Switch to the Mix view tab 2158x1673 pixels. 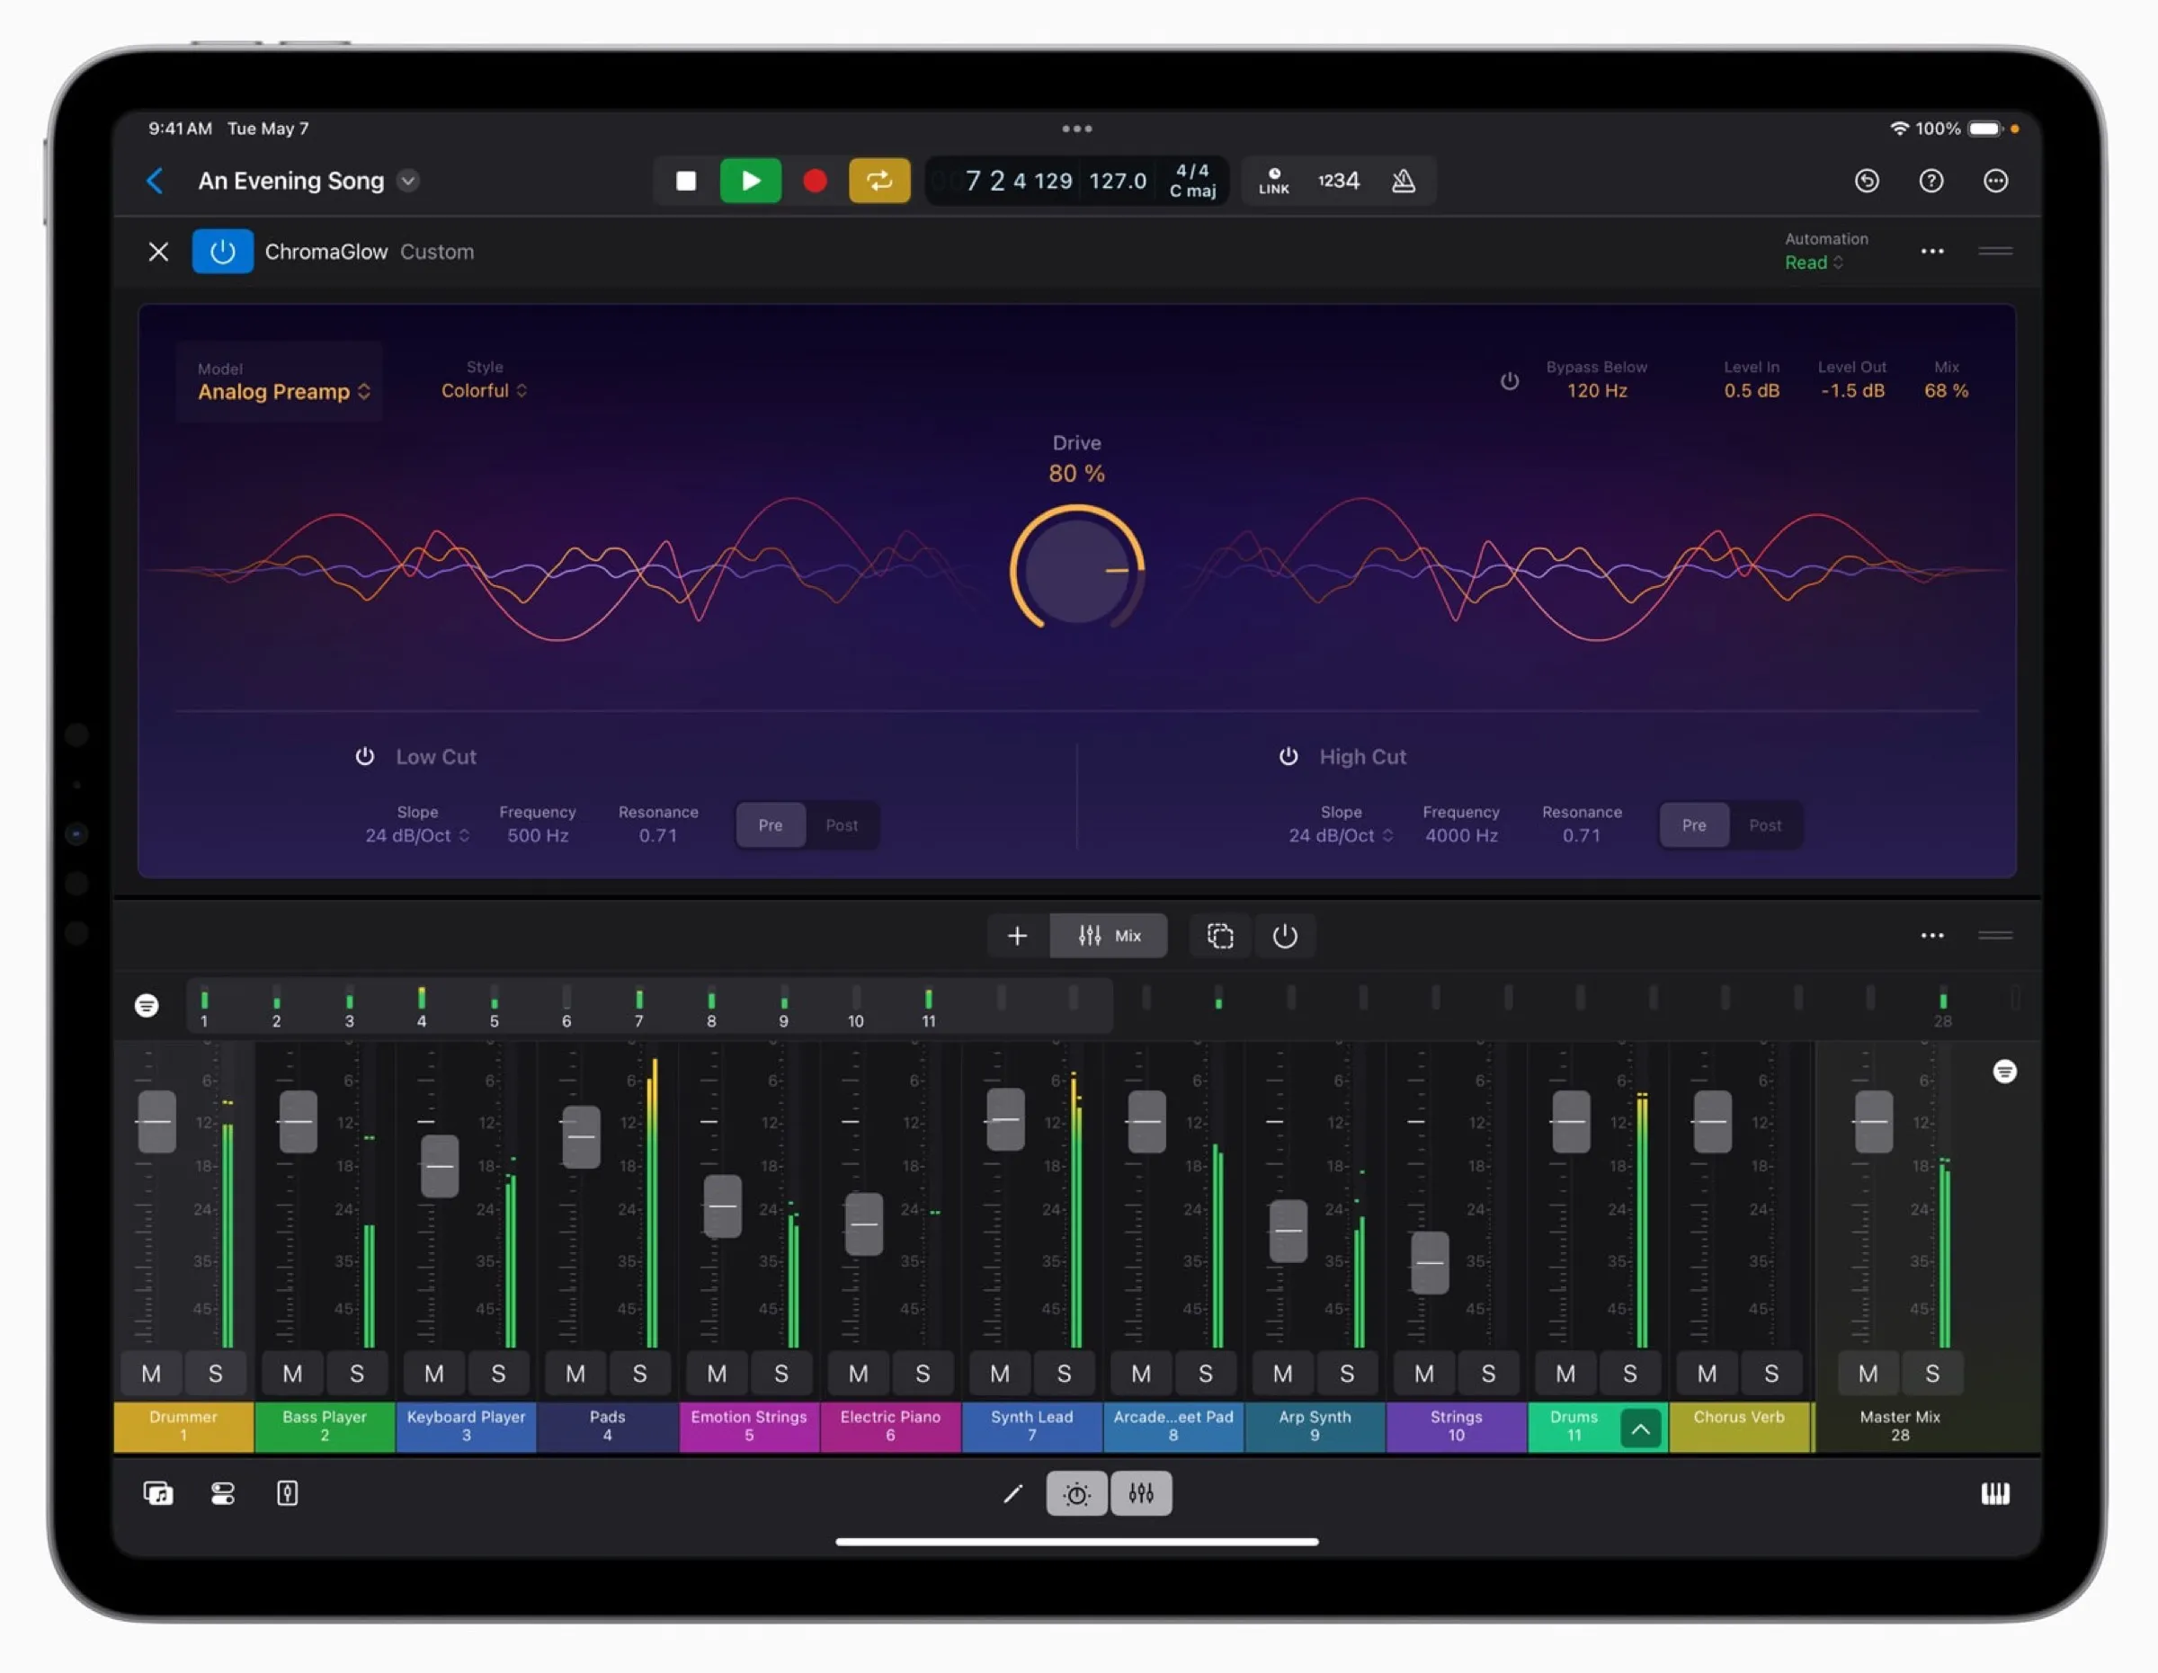[x=1109, y=935]
